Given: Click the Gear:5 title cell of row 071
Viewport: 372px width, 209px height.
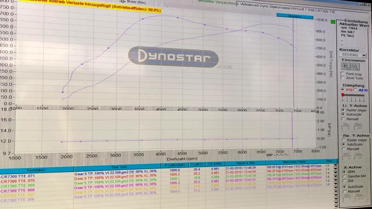Looking at the screenshot, I should 115,172.
